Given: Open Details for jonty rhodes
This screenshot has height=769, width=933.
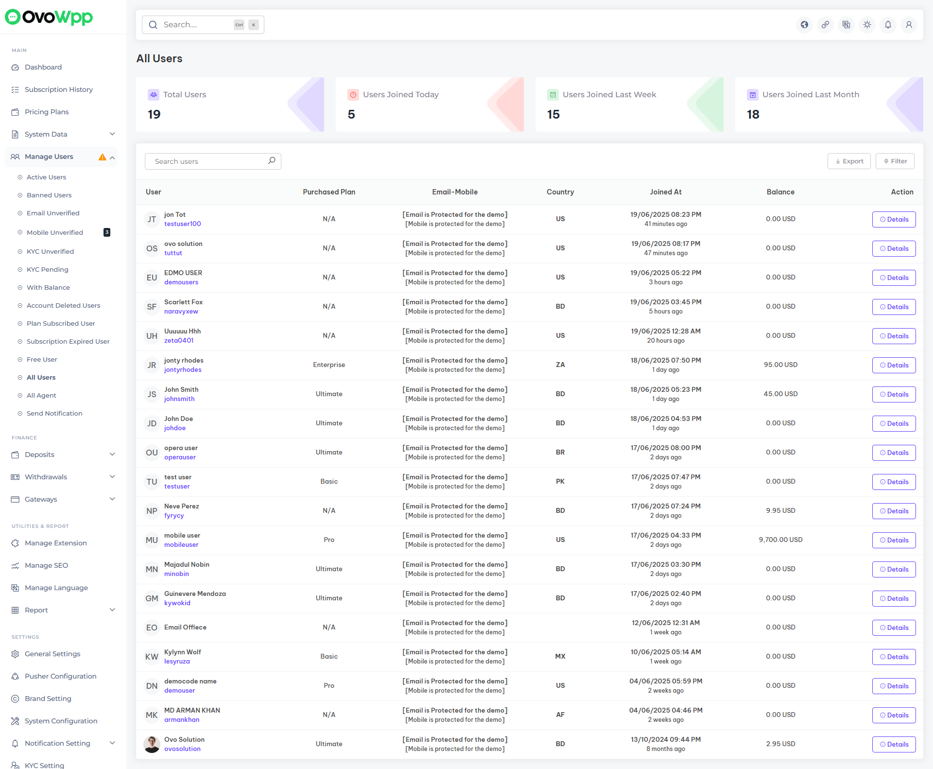Looking at the screenshot, I should (x=894, y=365).
